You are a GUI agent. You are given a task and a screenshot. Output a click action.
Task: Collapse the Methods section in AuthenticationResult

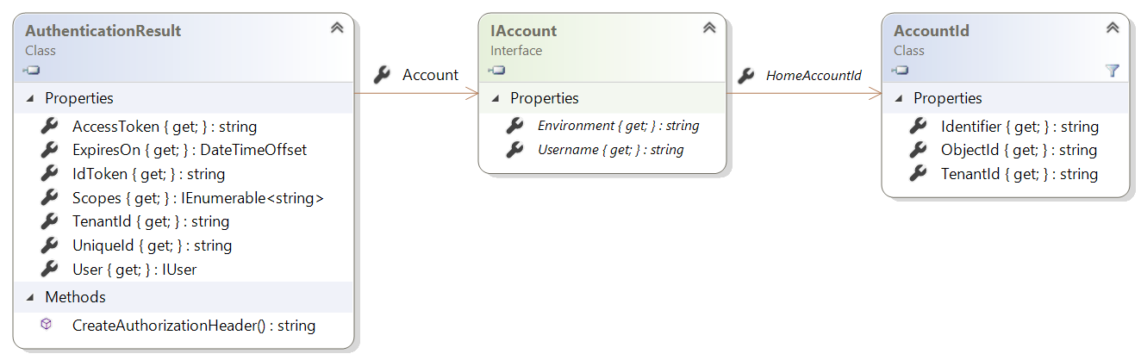pyautogui.click(x=31, y=297)
